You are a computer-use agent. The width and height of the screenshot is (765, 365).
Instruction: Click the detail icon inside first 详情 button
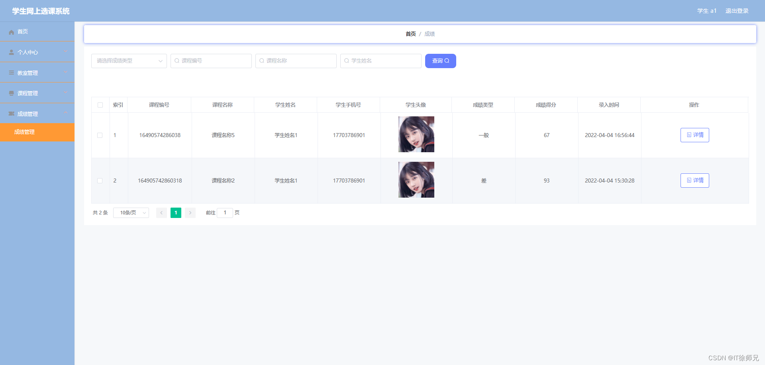(x=689, y=135)
